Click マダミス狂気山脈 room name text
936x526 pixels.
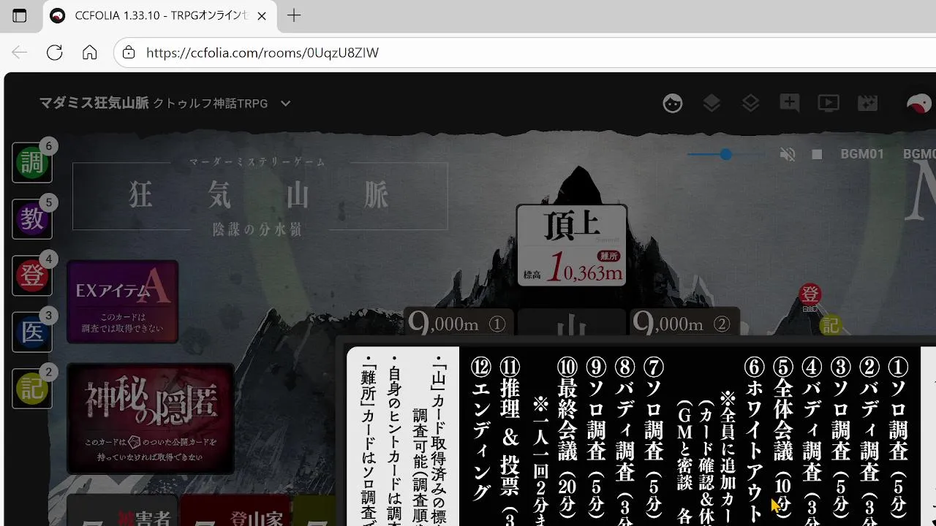(94, 104)
